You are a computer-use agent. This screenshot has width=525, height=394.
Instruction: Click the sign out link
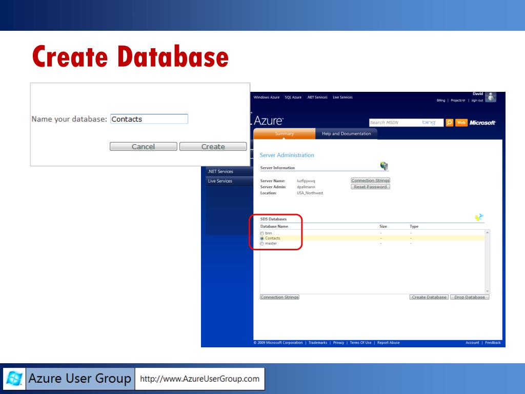(x=477, y=100)
